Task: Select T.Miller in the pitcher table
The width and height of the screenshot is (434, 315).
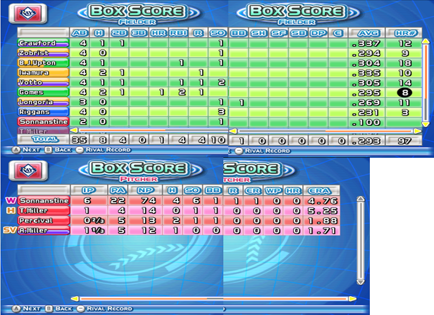Action: pos(44,210)
